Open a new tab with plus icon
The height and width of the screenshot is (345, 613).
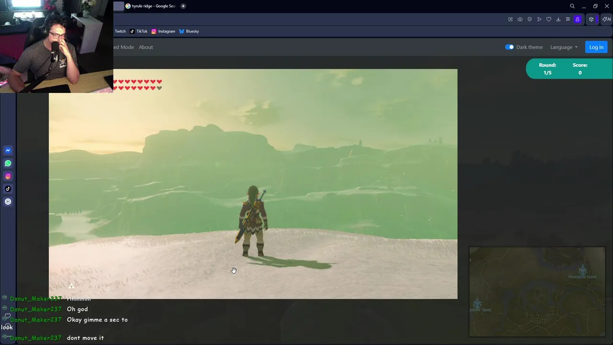click(x=183, y=6)
